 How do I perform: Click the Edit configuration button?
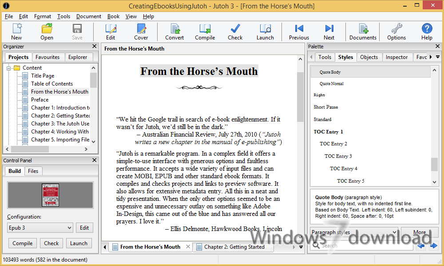click(x=84, y=227)
